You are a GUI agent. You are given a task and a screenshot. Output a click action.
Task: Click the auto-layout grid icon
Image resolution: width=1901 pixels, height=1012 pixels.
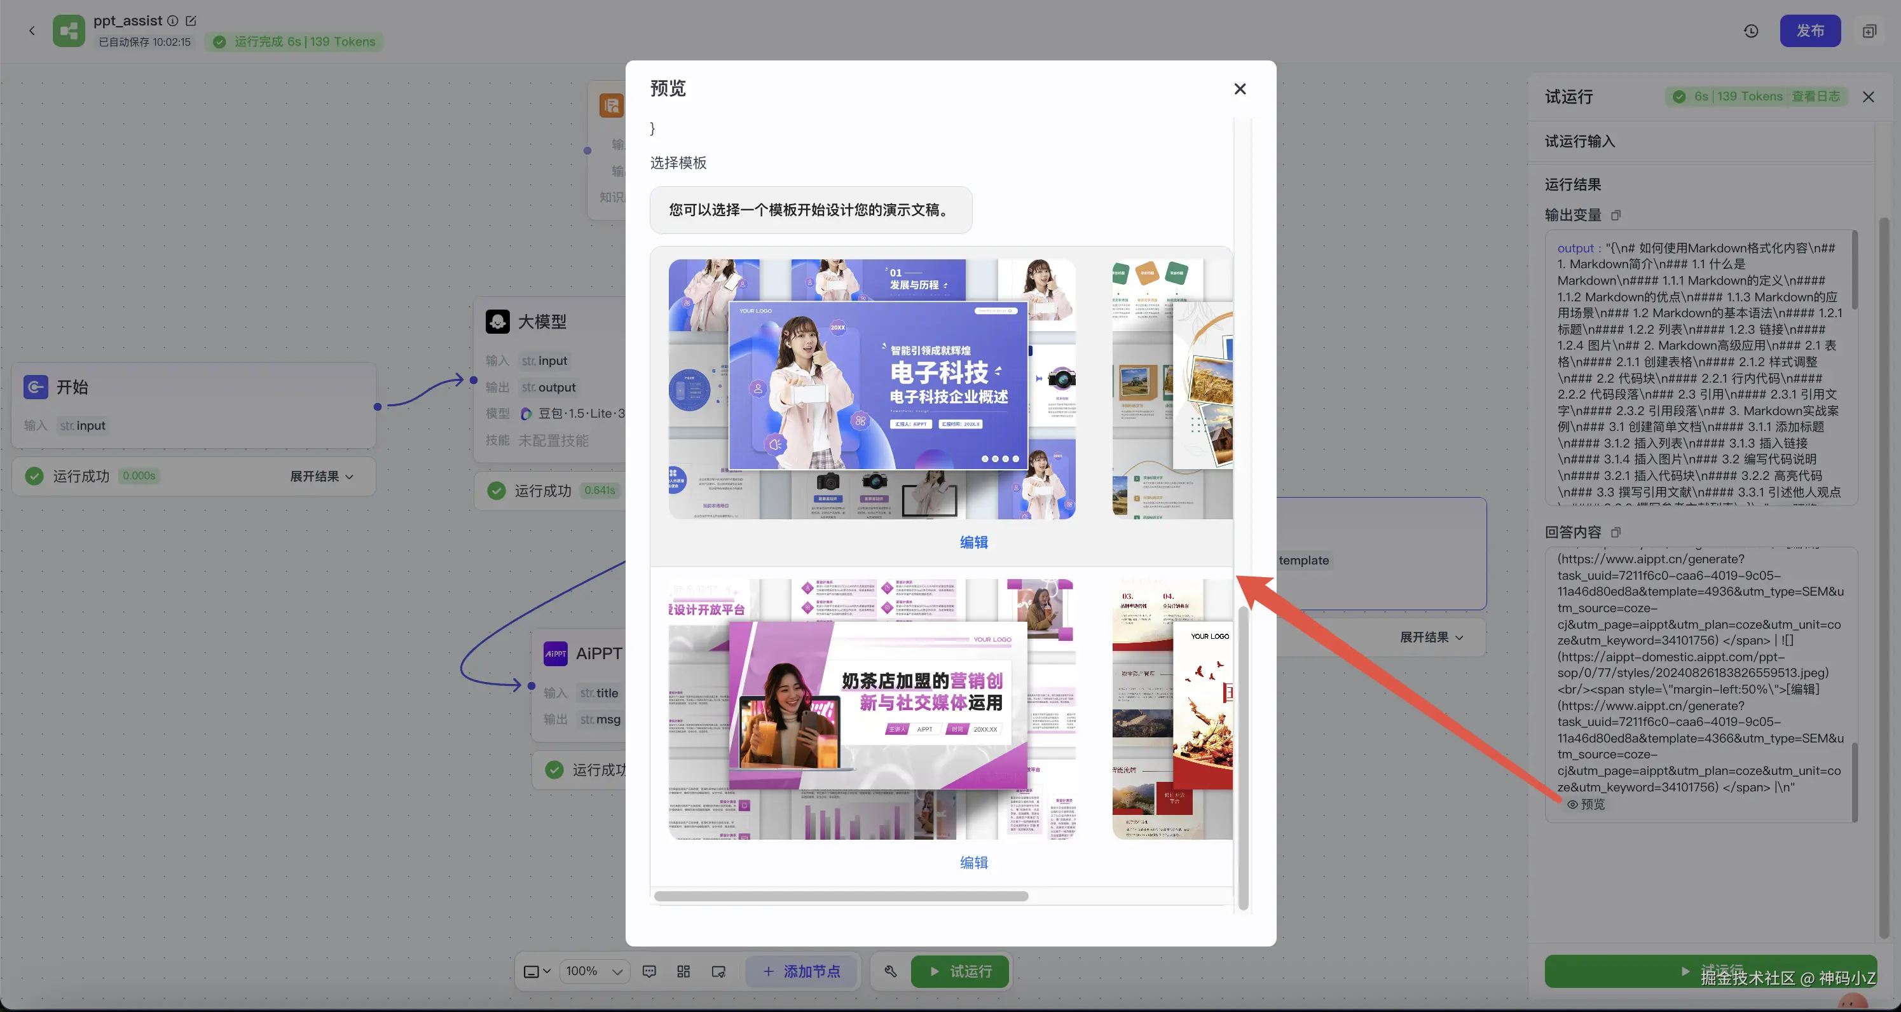pyautogui.click(x=683, y=971)
